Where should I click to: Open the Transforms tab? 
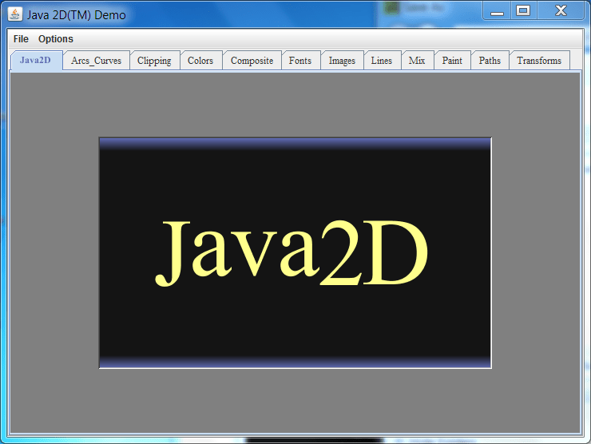click(539, 61)
